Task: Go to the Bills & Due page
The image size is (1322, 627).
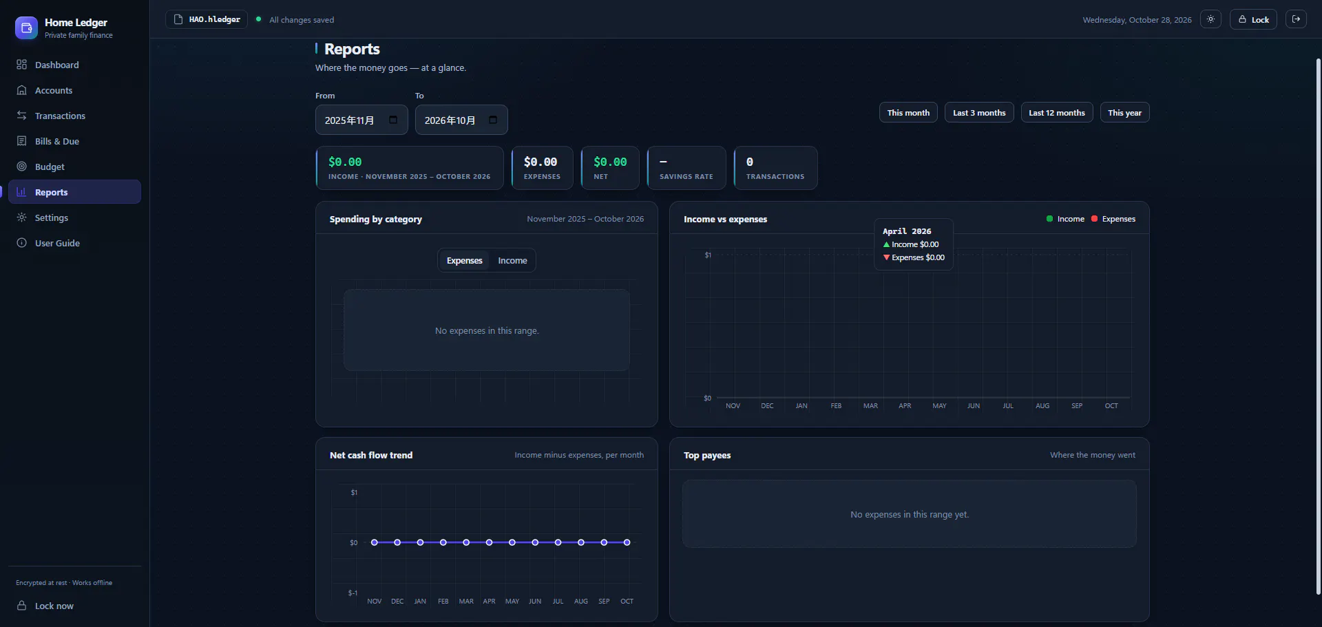Action: click(x=74, y=141)
